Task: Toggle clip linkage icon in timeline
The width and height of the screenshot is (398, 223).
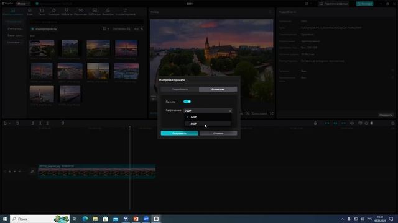Action: click(343, 123)
